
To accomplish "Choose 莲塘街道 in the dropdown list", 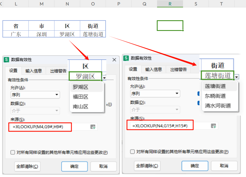I will 220,86.
